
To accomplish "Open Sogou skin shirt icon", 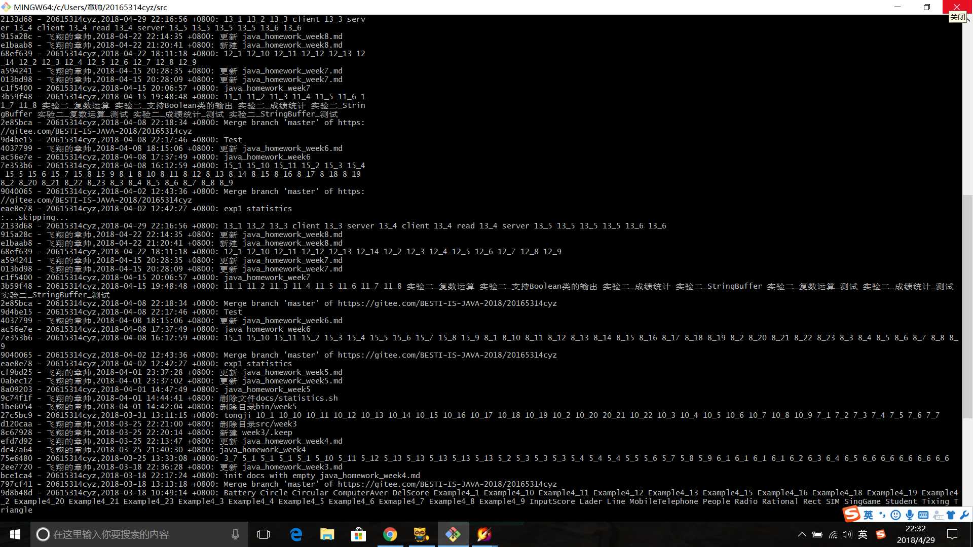I will click(x=951, y=515).
